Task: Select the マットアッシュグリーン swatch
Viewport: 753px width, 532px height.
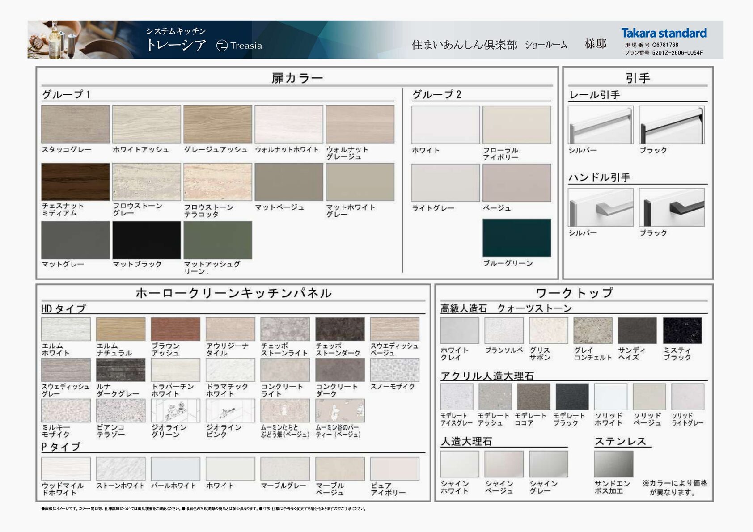Action: pyautogui.click(x=217, y=240)
